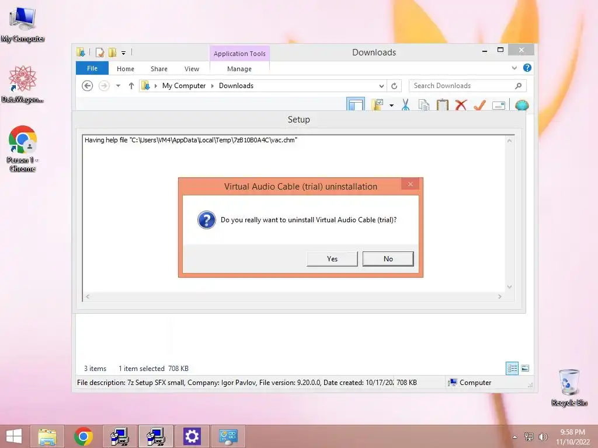Image resolution: width=598 pixels, height=448 pixels.
Task: Open the Recycle Bin desktop icon
Action: point(569,387)
